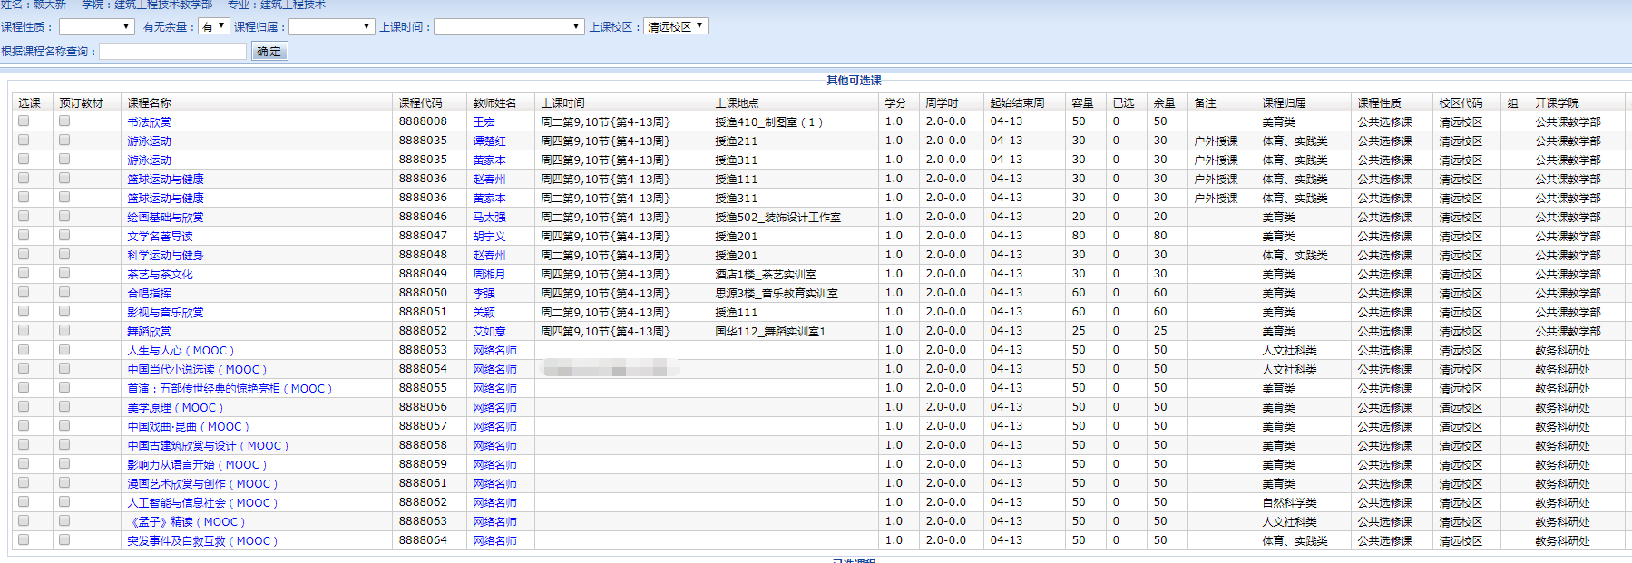Viewport: 1632px width, 563px height.
Task: Click the 余量 column header
Action: click(1165, 103)
